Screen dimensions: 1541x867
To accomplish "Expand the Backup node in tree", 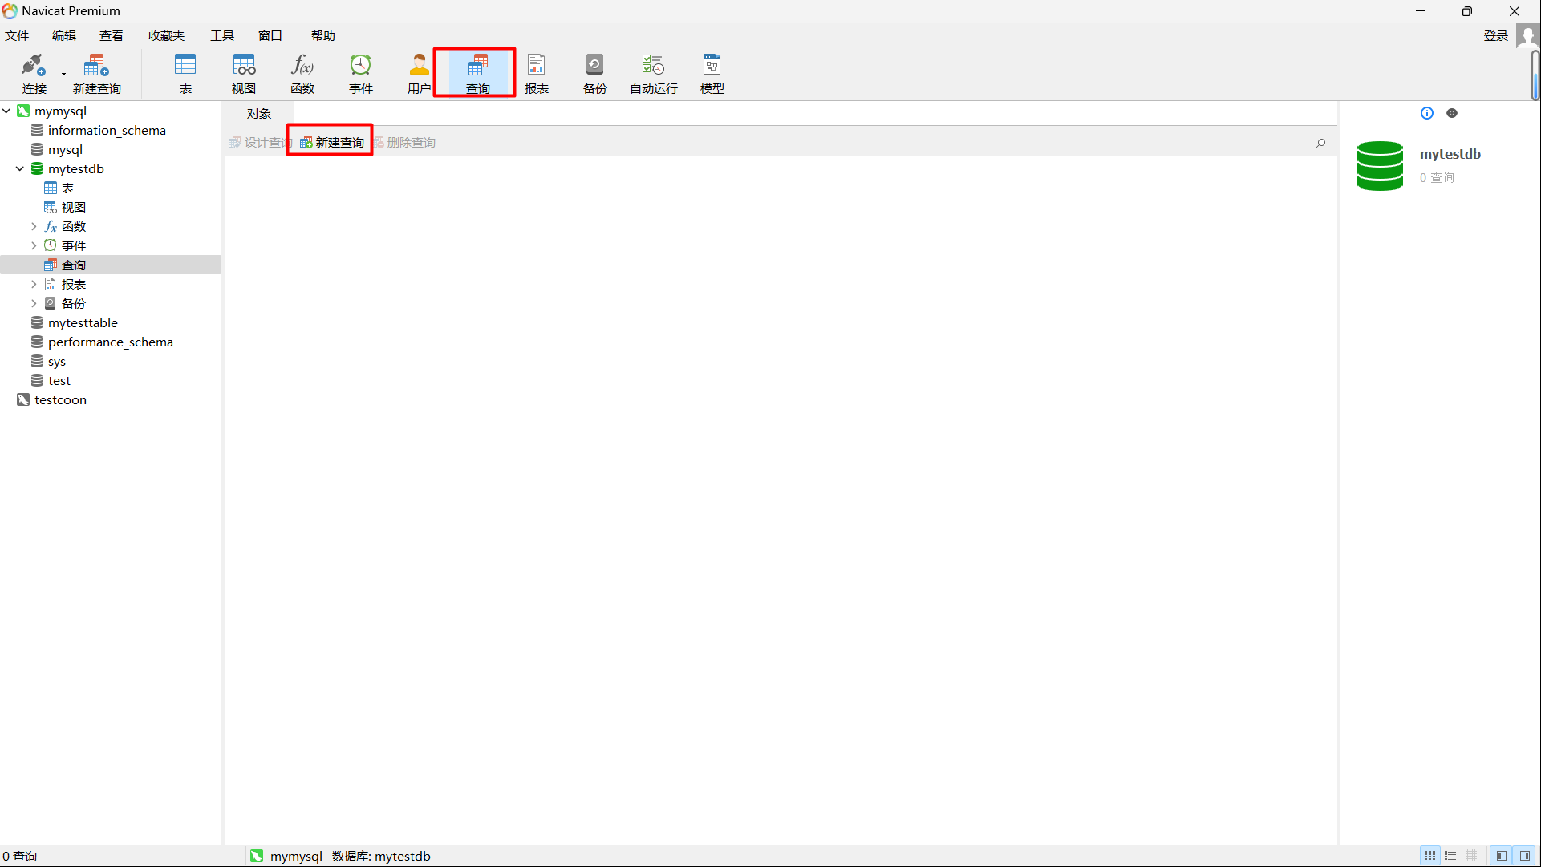I will coord(34,303).
